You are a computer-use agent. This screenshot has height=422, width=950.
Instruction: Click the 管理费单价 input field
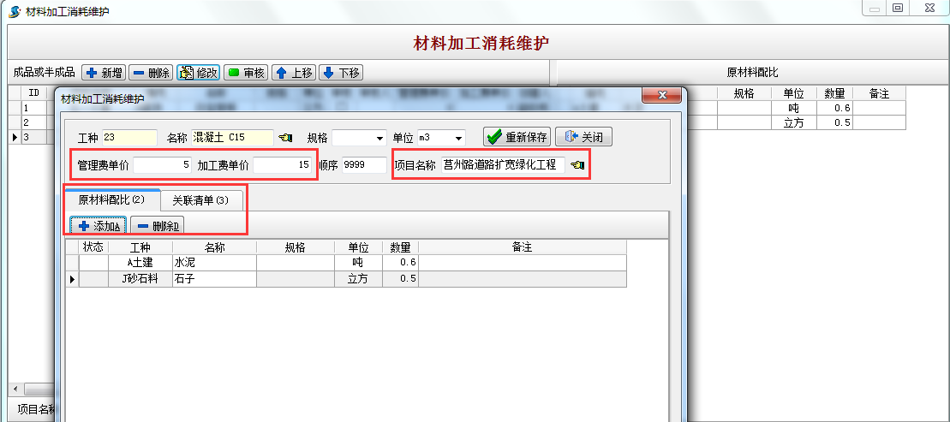163,165
